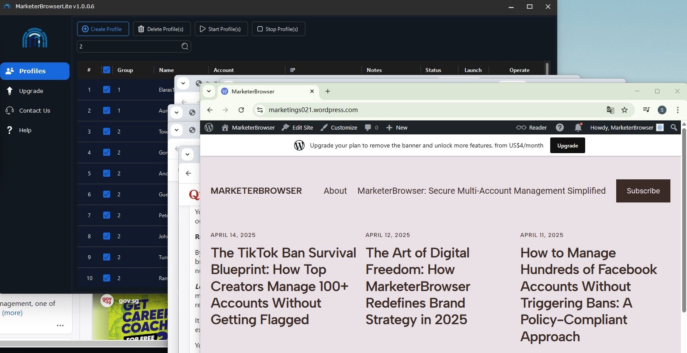Reload the marketings021.wordpress.com page

click(x=241, y=110)
